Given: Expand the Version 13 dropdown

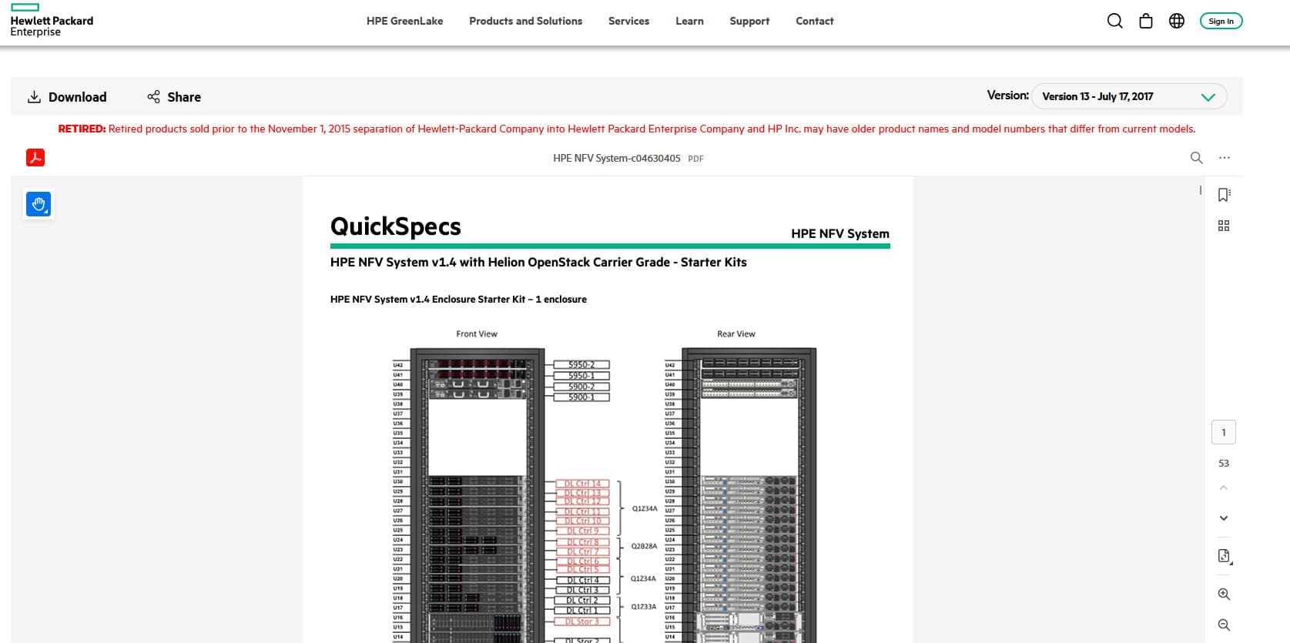Looking at the screenshot, I should (x=1129, y=96).
